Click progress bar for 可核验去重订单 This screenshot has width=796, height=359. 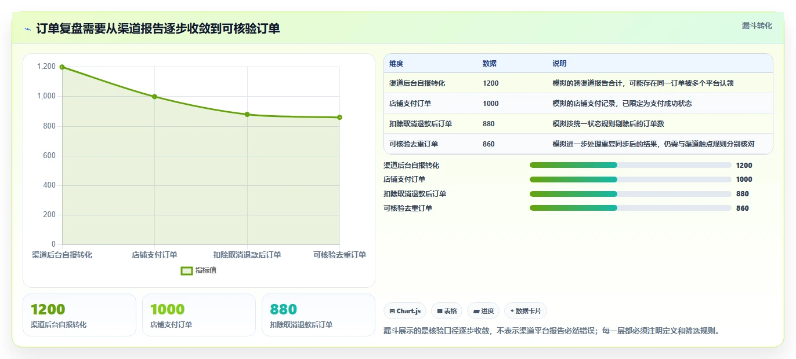tap(630, 208)
